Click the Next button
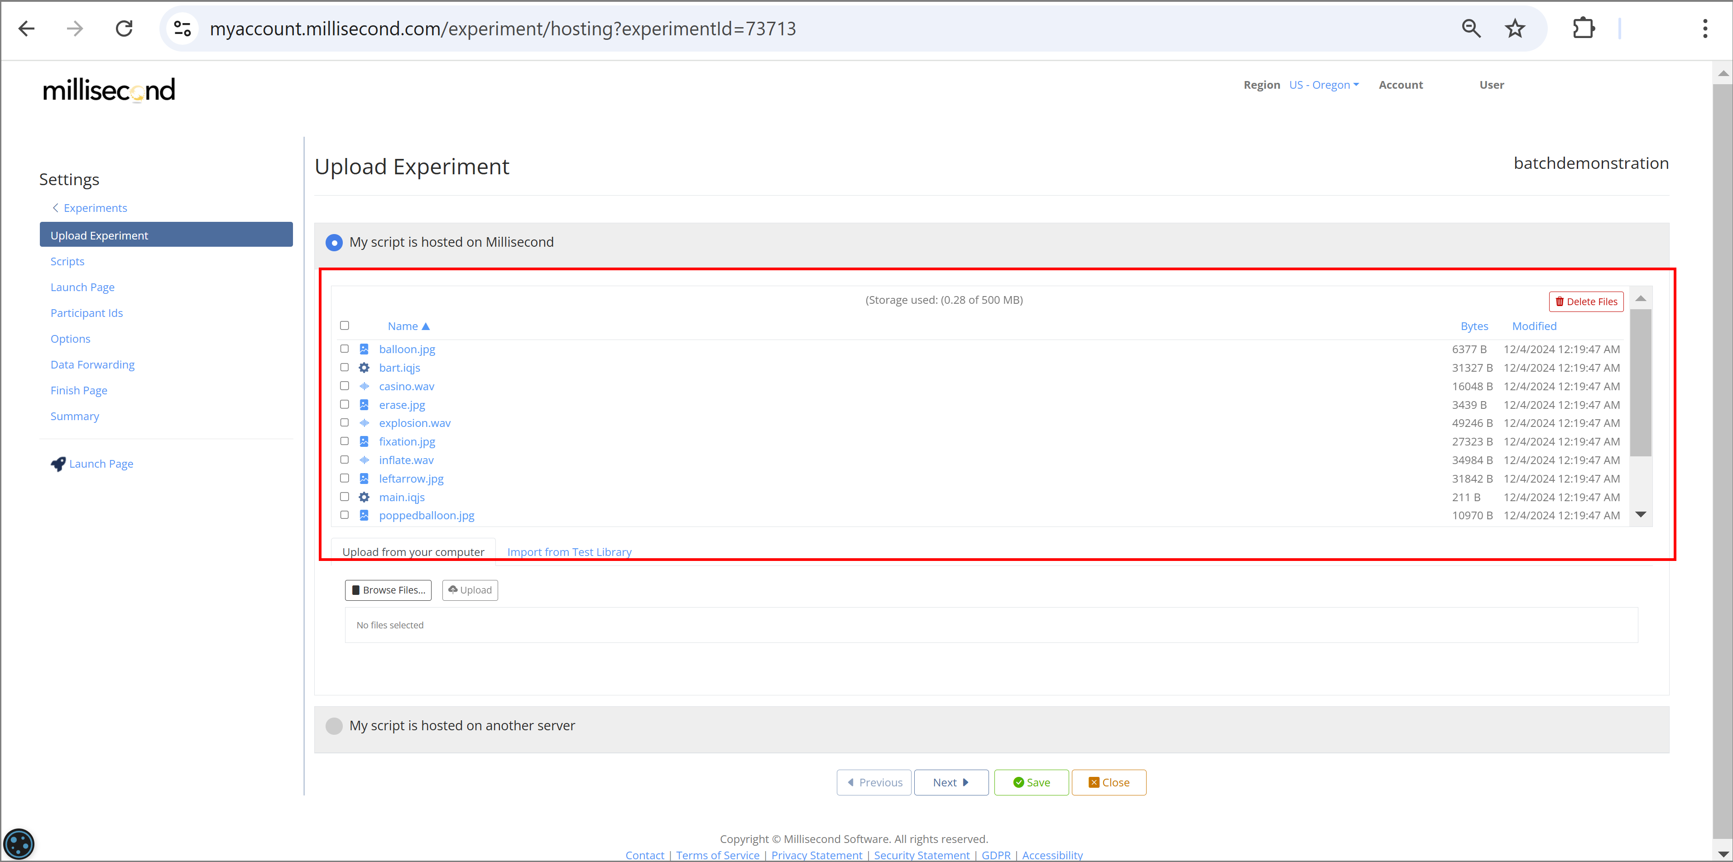1733x862 pixels. click(951, 783)
